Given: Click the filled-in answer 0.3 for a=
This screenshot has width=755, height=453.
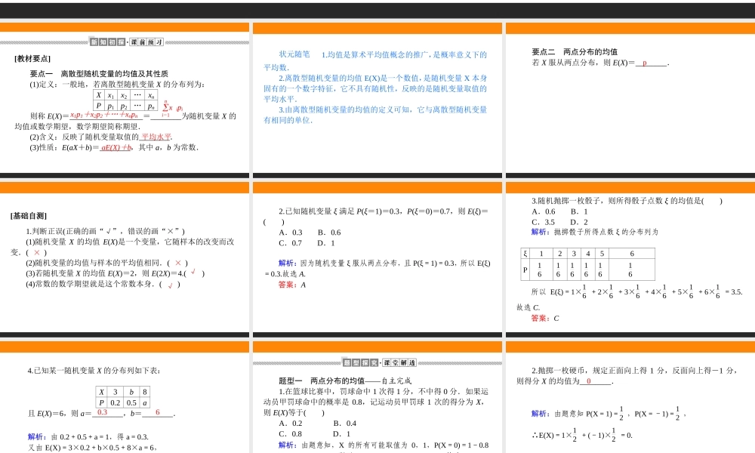Looking at the screenshot, I should pyautogui.click(x=103, y=412).
